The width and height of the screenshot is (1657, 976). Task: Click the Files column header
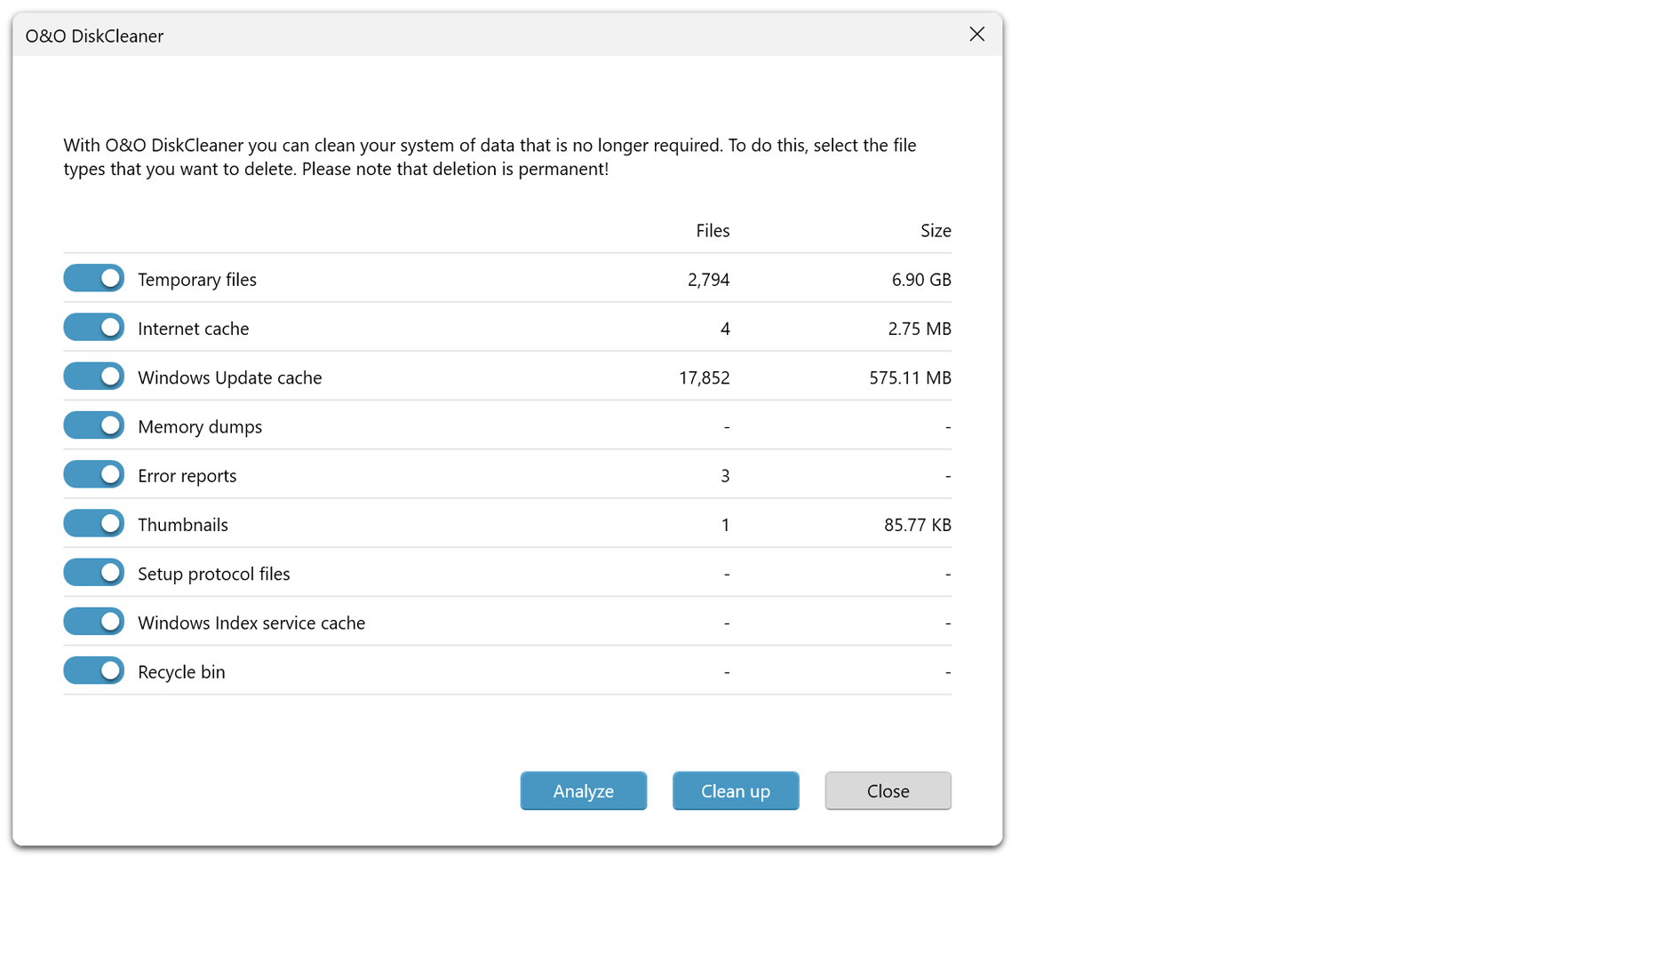pos(712,231)
